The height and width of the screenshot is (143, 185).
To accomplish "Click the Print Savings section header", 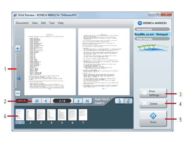I will click(152, 39).
